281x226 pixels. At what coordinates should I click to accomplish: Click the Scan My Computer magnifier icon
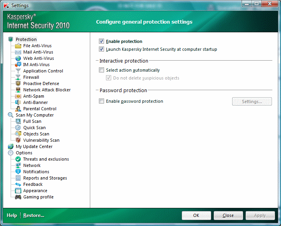pyautogui.click(x=11, y=115)
